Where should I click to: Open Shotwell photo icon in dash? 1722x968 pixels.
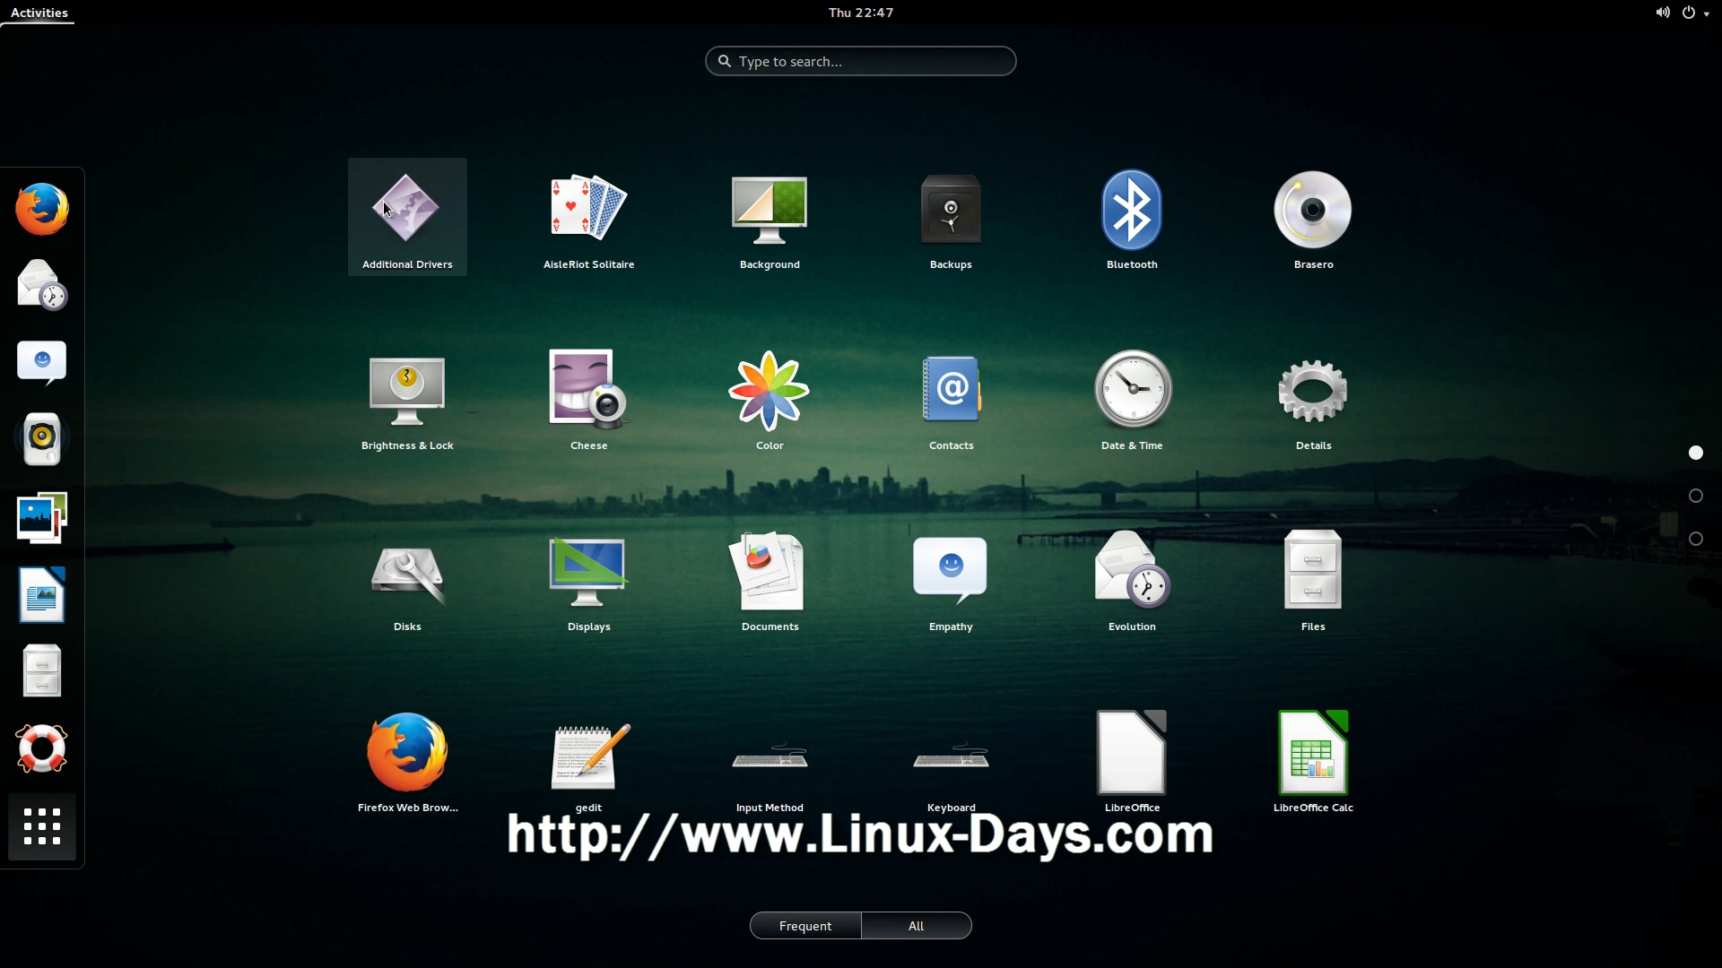tap(42, 517)
